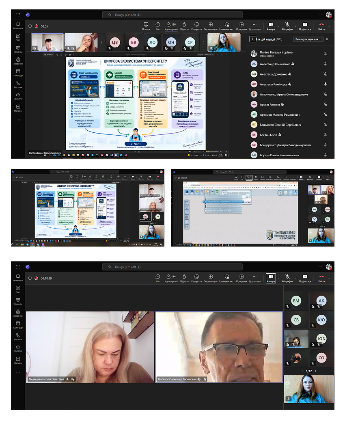Toggle Camera (Камера) in the 53:55 meeting
The width and height of the screenshot is (345, 445).
pyautogui.click(x=271, y=26)
